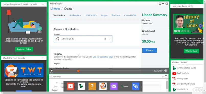Switch to the Marketplace tab

point(75,15)
